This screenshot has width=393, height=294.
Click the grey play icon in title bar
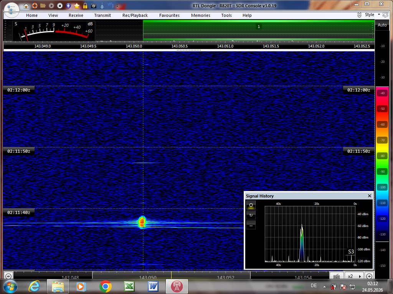[51, 6]
